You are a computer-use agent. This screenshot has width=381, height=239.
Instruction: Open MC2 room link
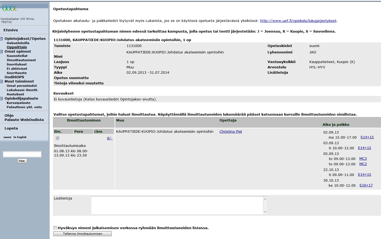[x=363, y=164]
